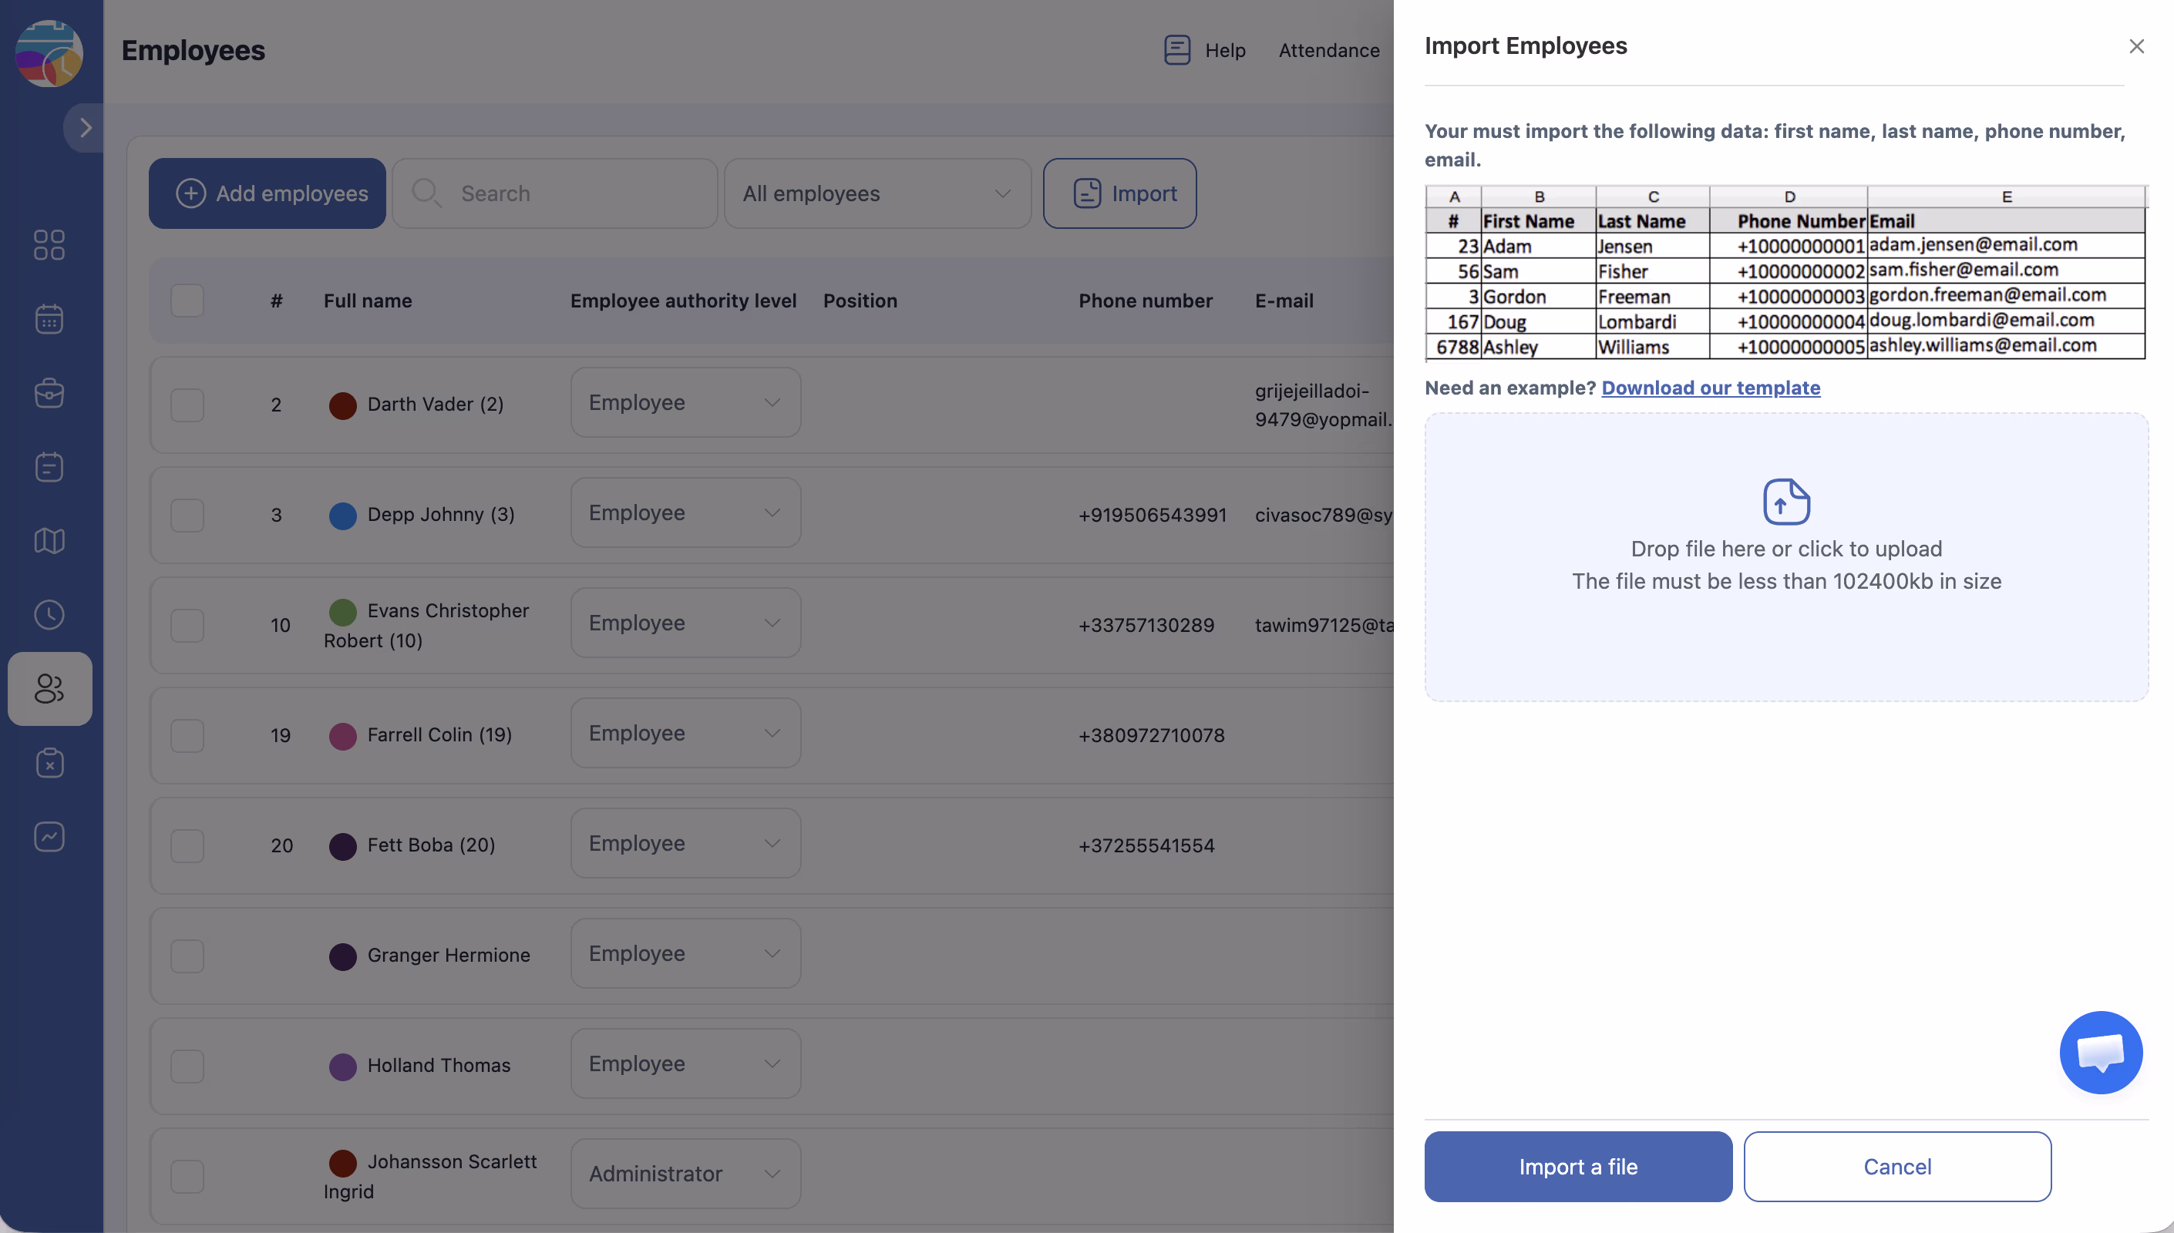Open authority level dropdown for Depp Johnny
Screen dimensions: 2174x1233
685,513
